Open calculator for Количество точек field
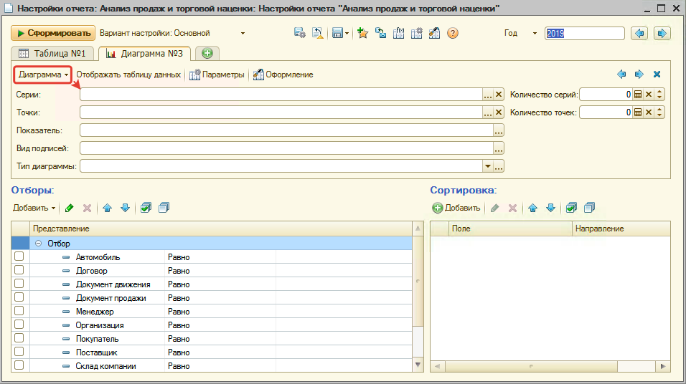The height and width of the screenshot is (384, 686). pyautogui.click(x=637, y=112)
